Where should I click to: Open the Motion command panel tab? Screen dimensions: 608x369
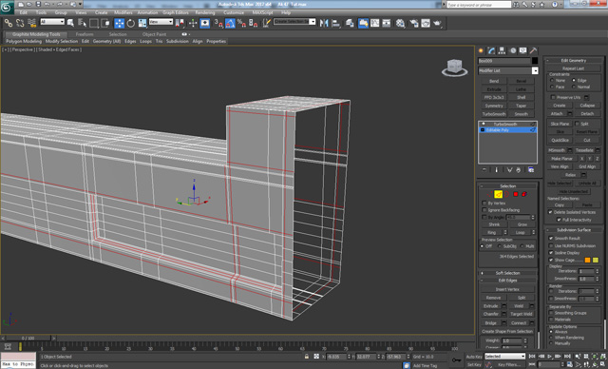[513, 50]
